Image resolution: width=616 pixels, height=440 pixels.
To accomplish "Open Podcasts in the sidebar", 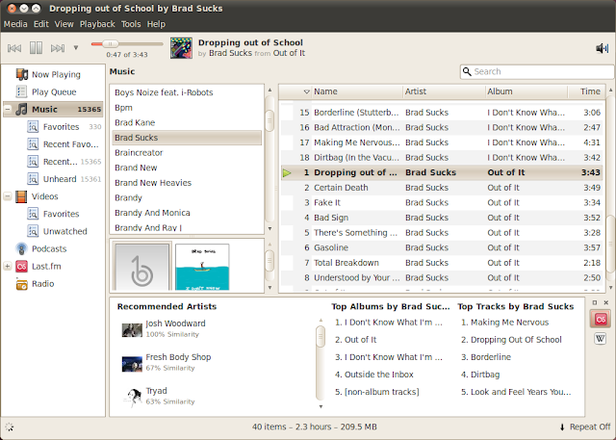I will coord(41,248).
